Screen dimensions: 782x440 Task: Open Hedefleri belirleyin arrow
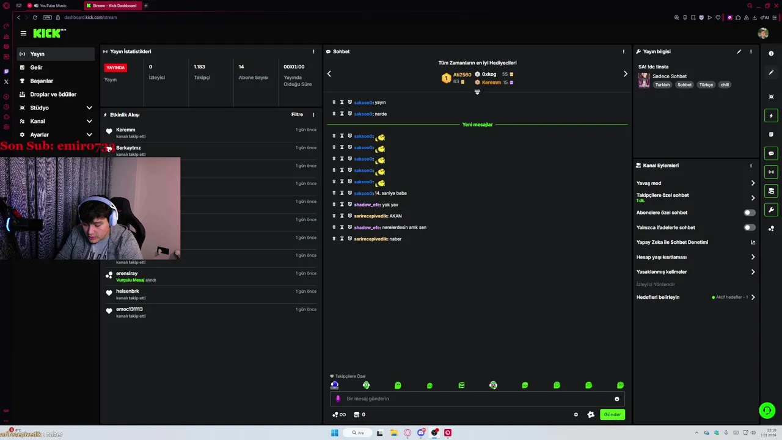point(753,298)
